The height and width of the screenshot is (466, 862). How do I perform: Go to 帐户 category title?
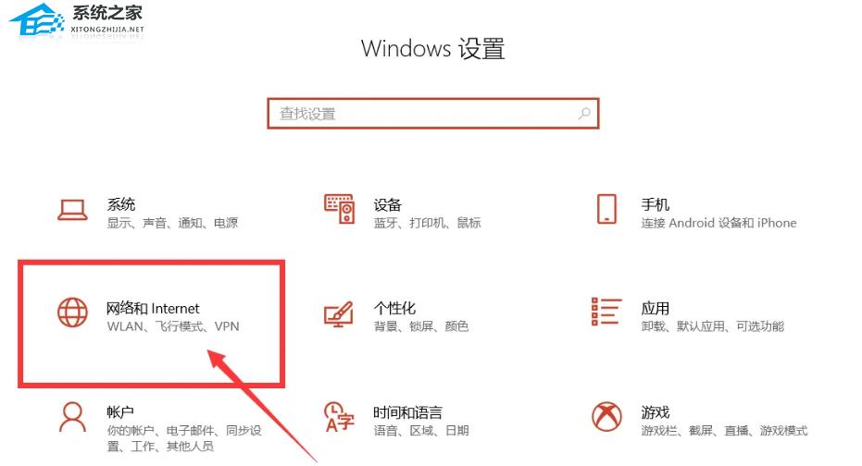coord(120,412)
